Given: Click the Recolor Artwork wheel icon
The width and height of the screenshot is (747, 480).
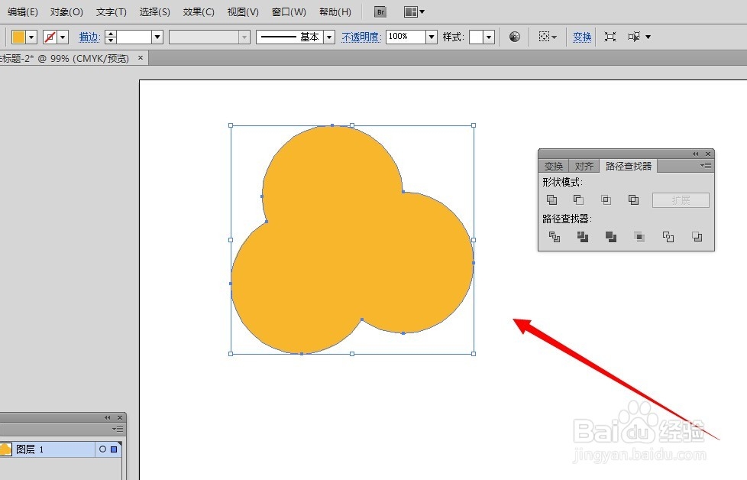Looking at the screenshot, I should (x=515, y=37).
